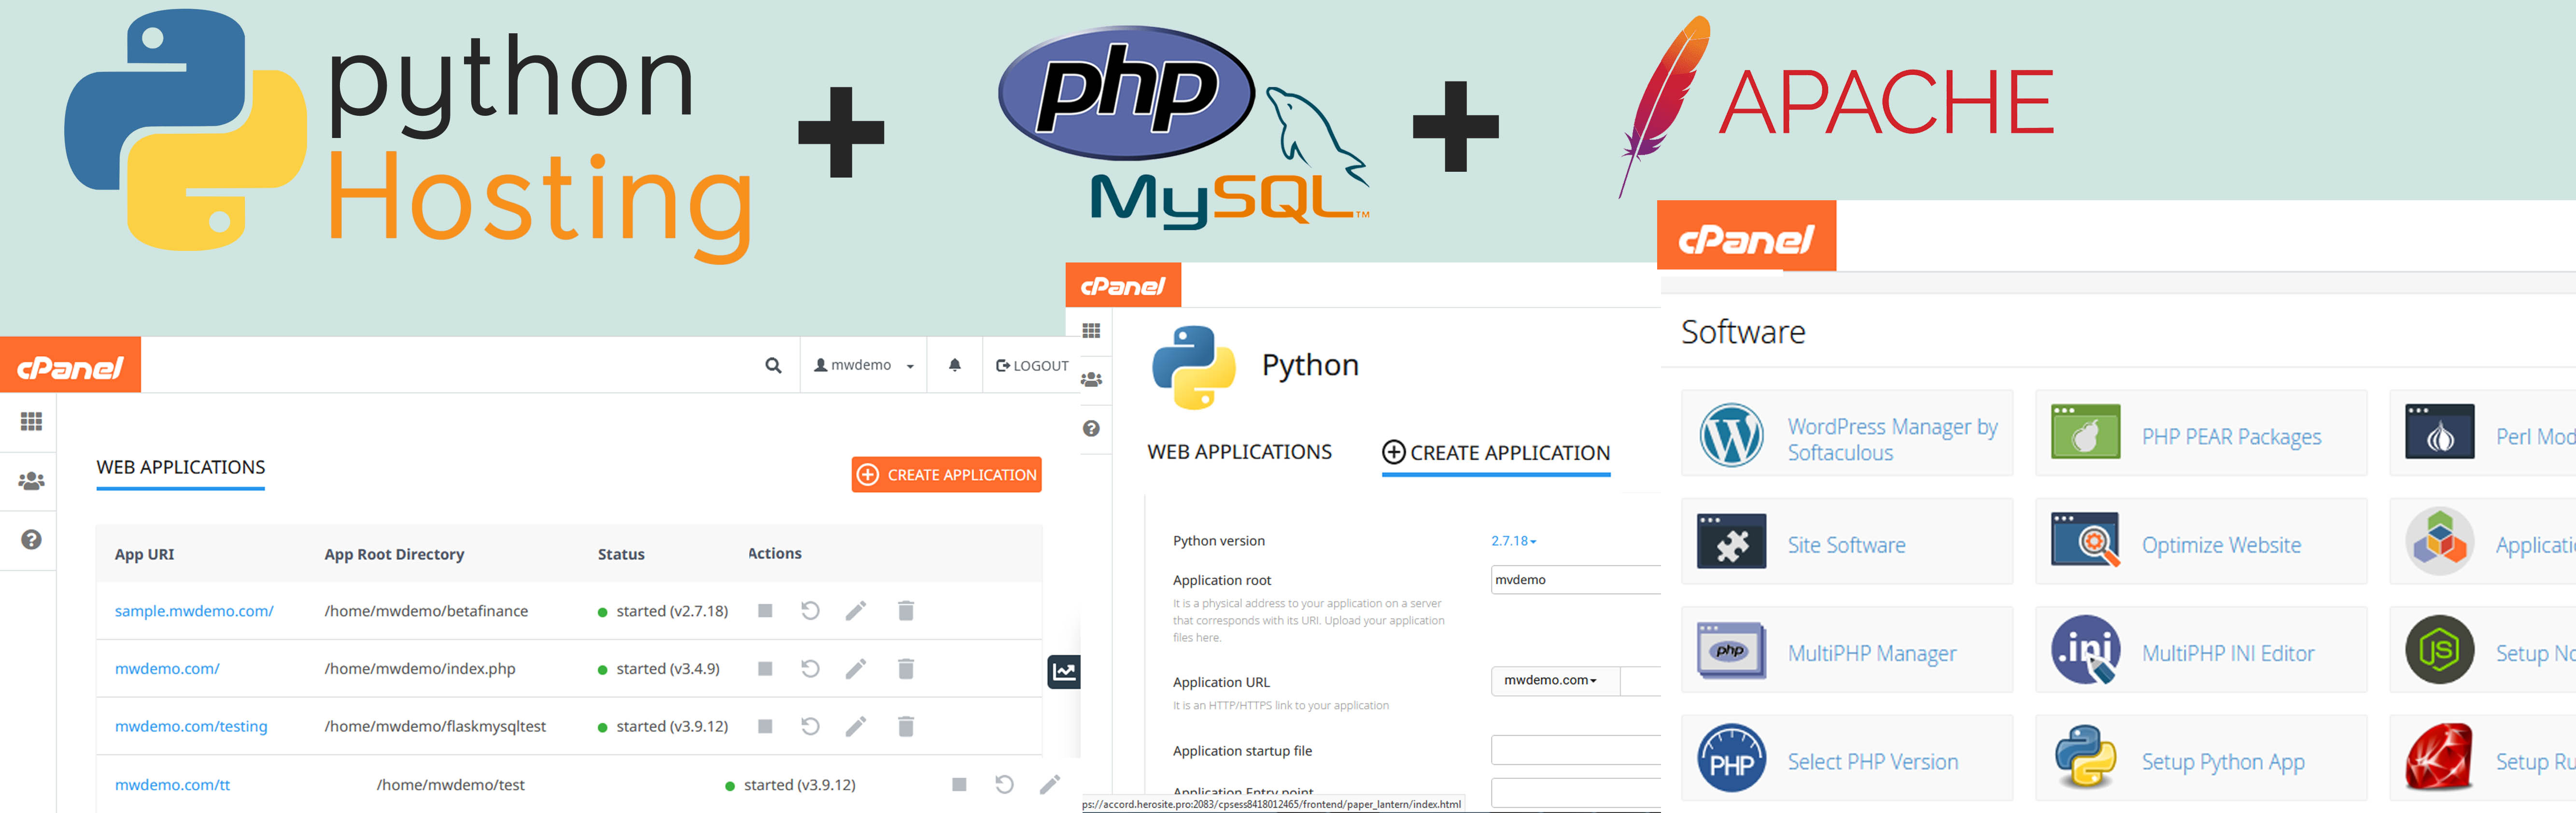The width and height of the screenshot is (2576, 813).
Task: Open Optimize Website tool
Action: (x=2200, y=541)
